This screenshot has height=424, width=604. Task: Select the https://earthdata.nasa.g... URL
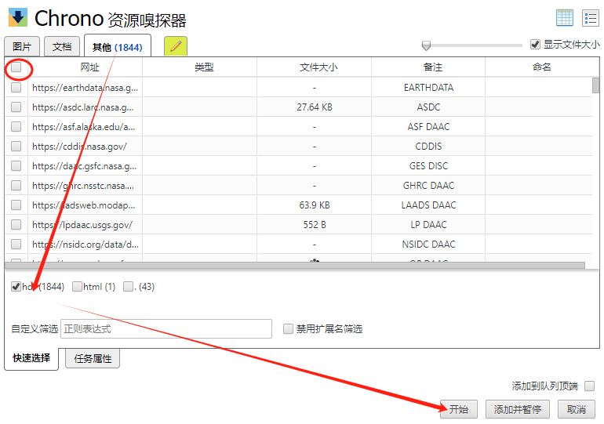pos(86,88)
